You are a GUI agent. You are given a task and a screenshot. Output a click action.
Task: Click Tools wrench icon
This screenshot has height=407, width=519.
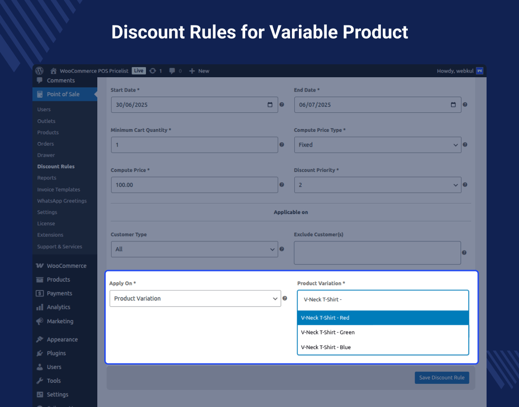click(40, 381)
